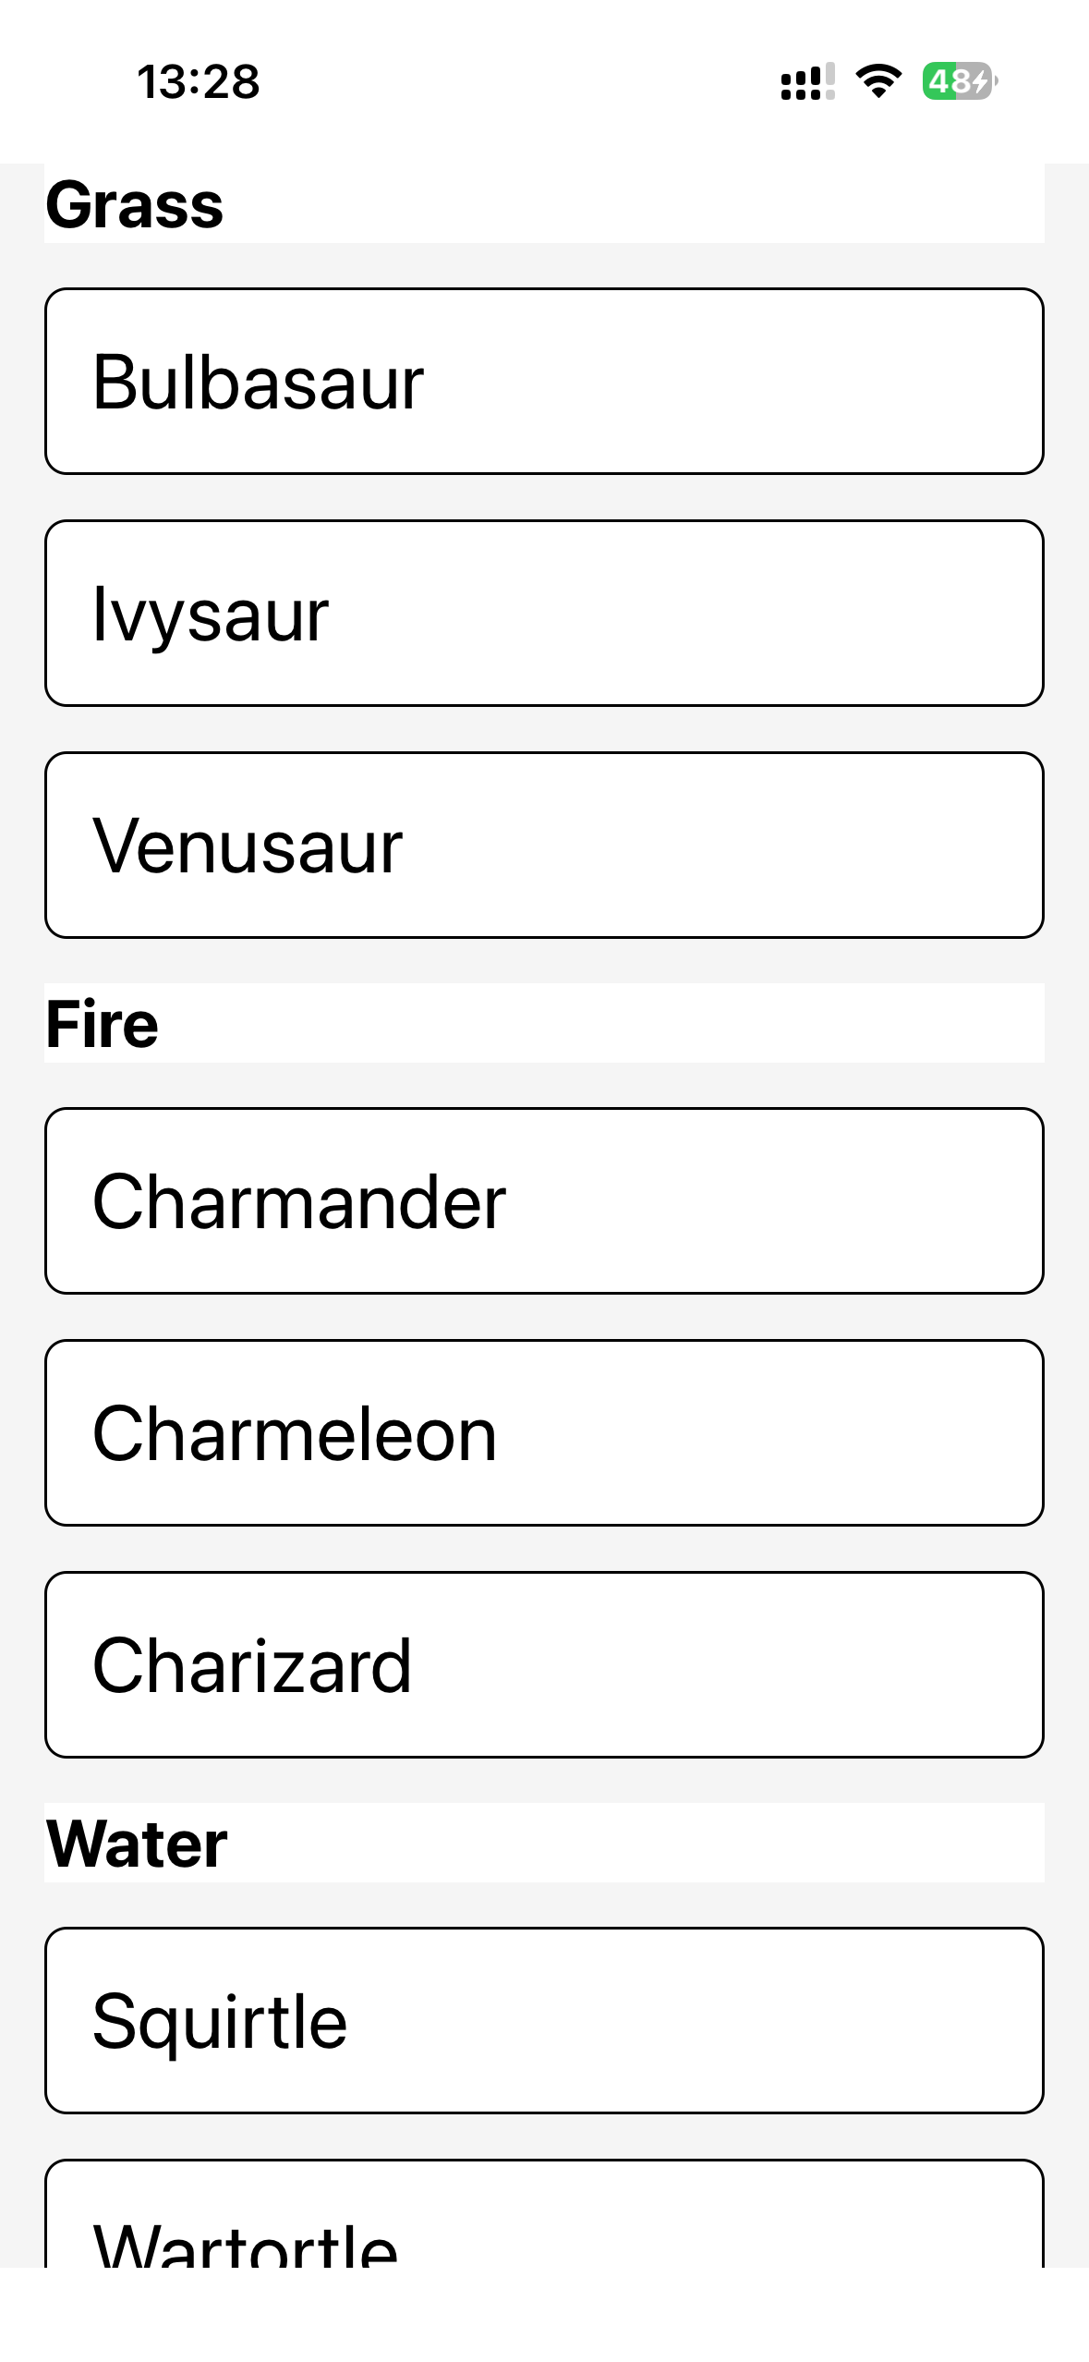Image resolution: width=1089 pixels, height=2362 pixels.
Task: Tap the Venusaur card
Action: tap(544, 846)
